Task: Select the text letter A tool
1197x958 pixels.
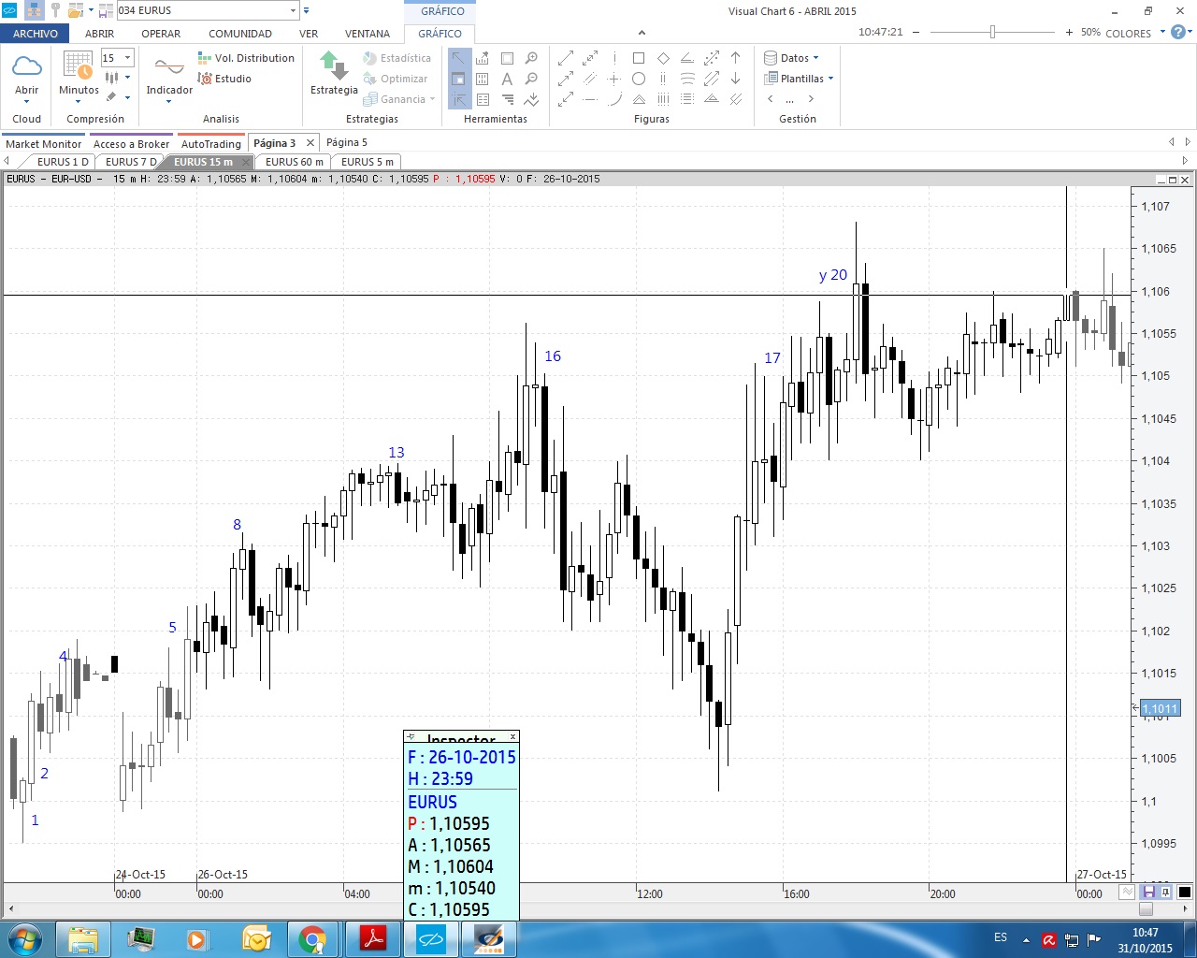Action: tap(507, 79)
